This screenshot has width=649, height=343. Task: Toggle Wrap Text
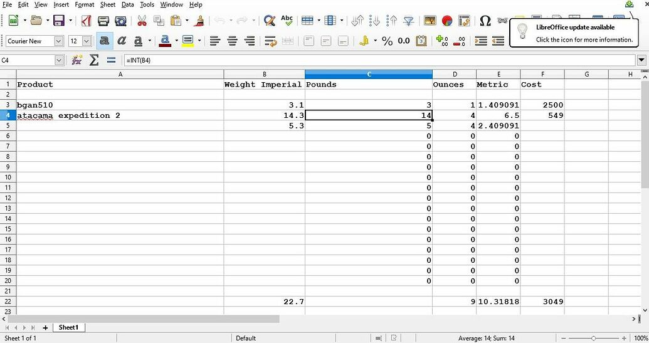[x=271, y=41]
